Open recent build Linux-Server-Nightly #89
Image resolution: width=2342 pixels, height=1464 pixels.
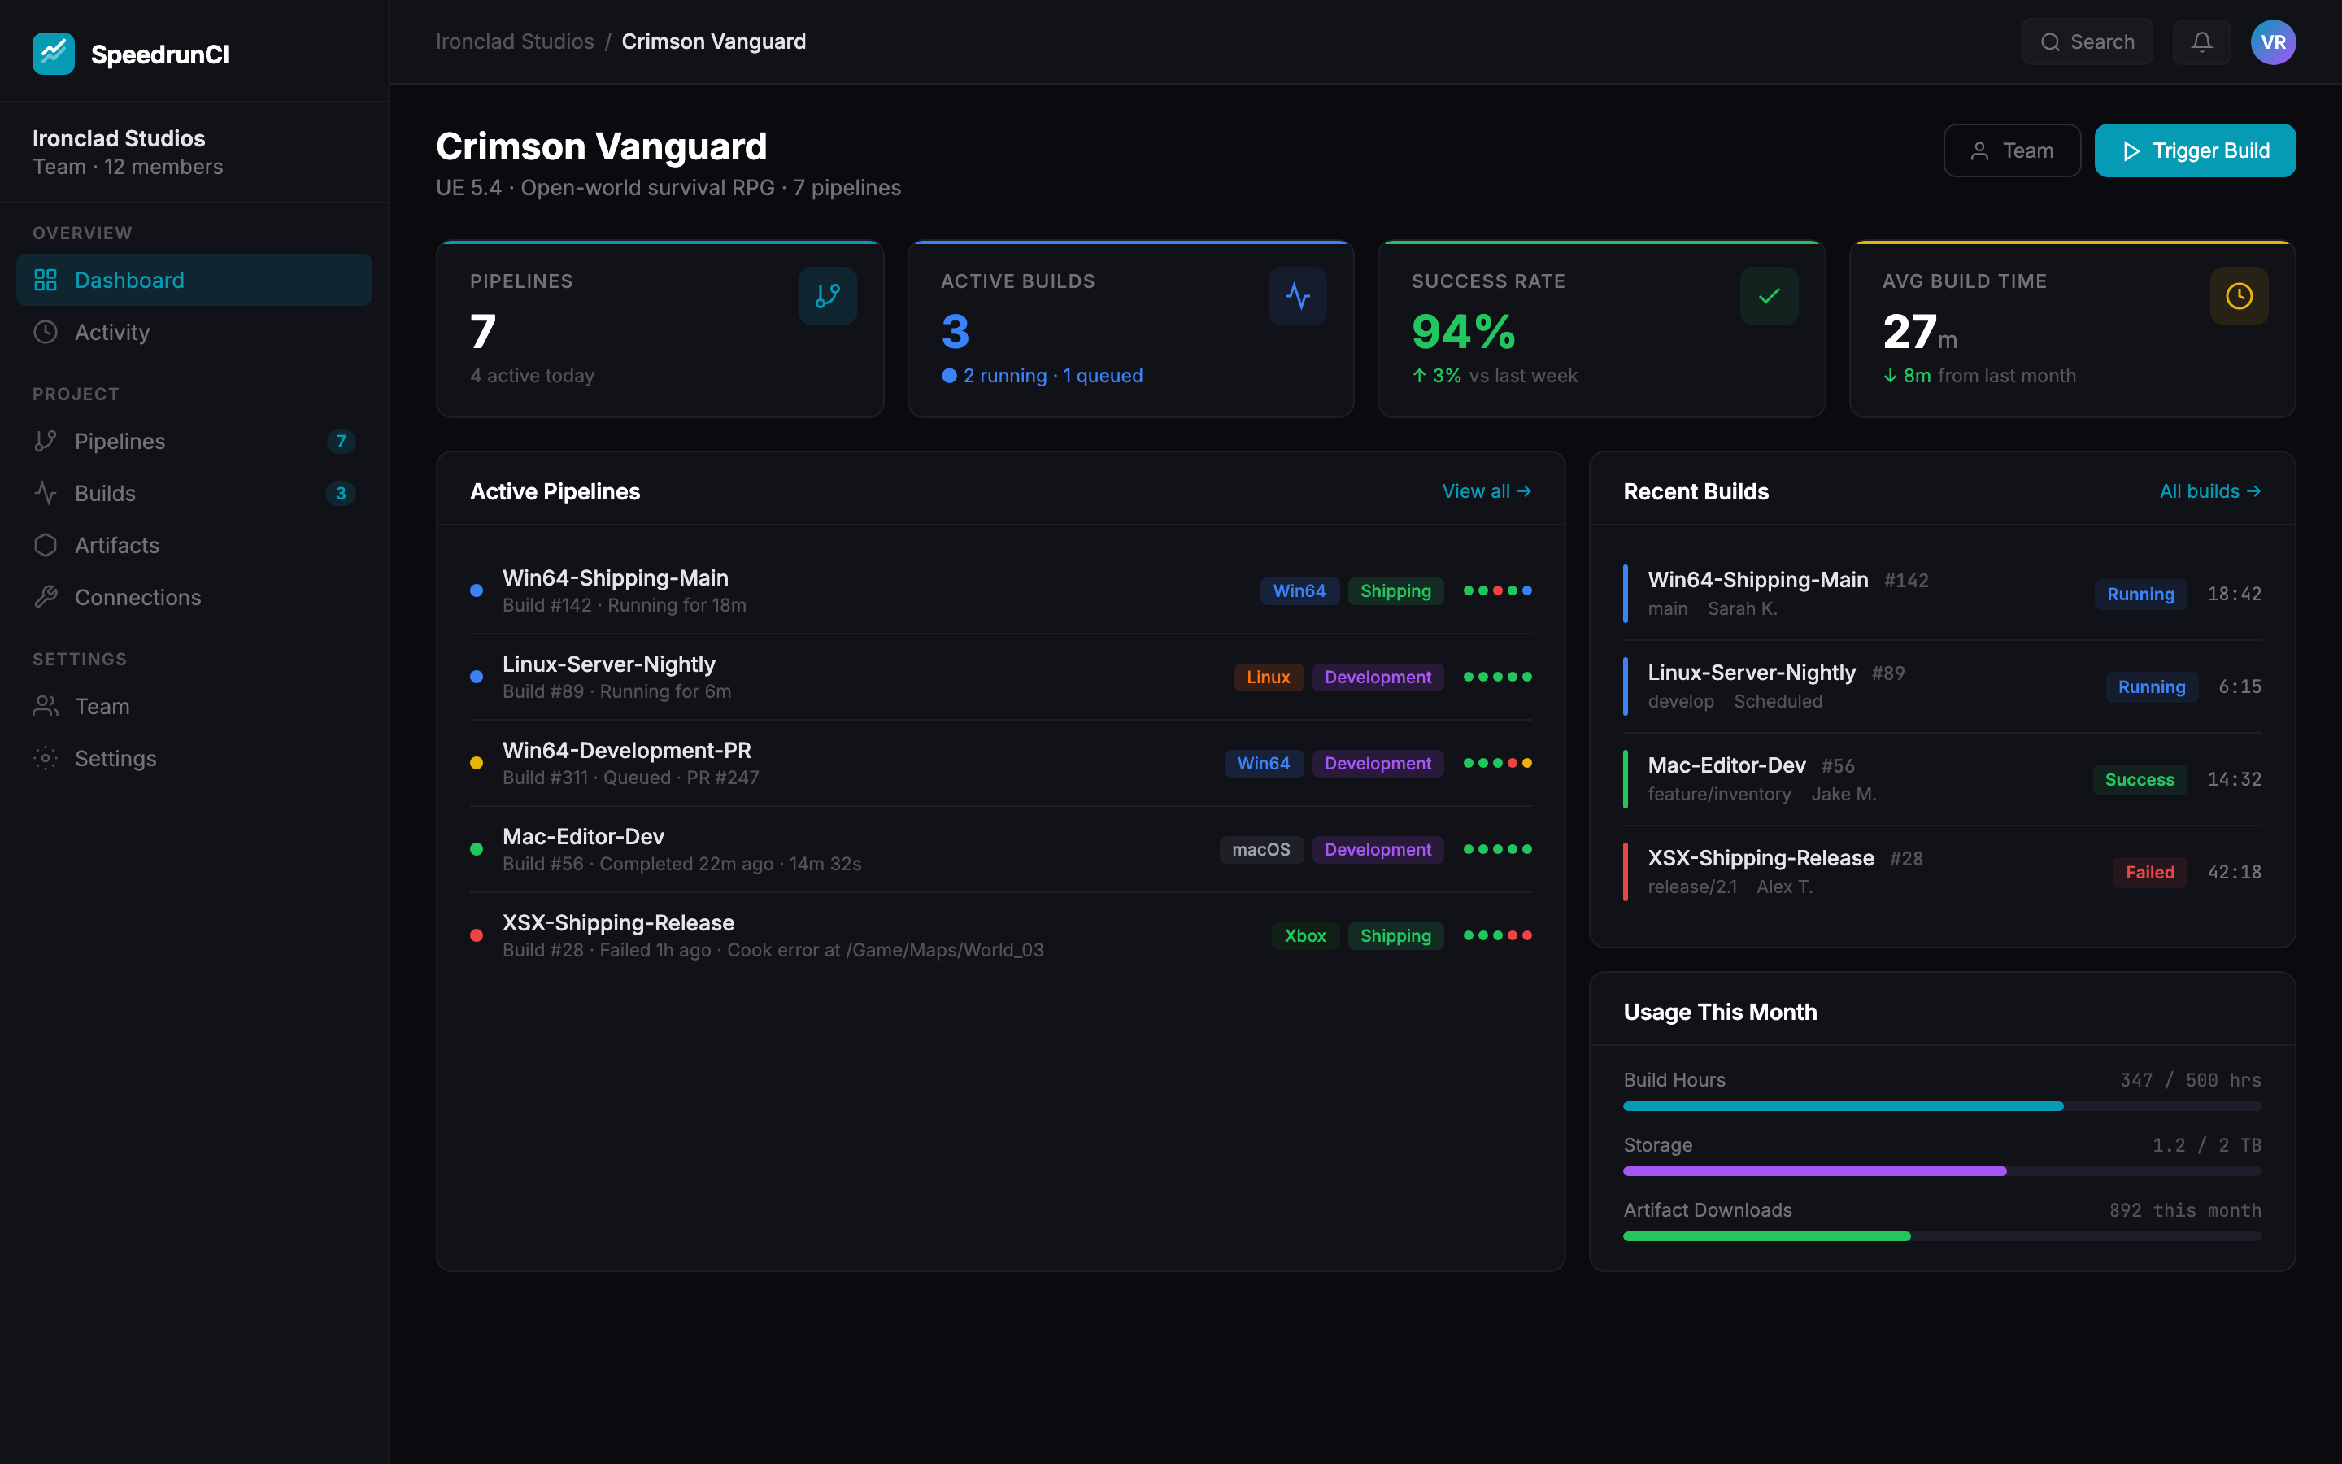(1942, 686)
